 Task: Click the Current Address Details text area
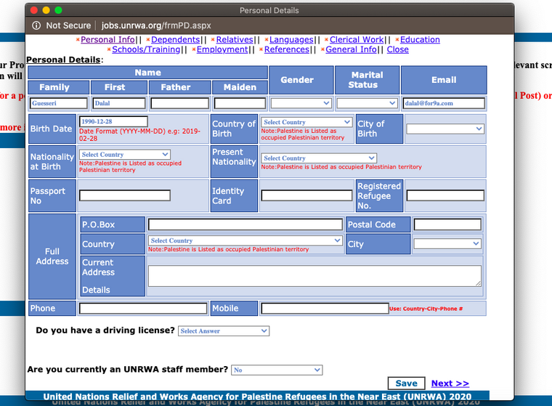click(x=314, y=275)
